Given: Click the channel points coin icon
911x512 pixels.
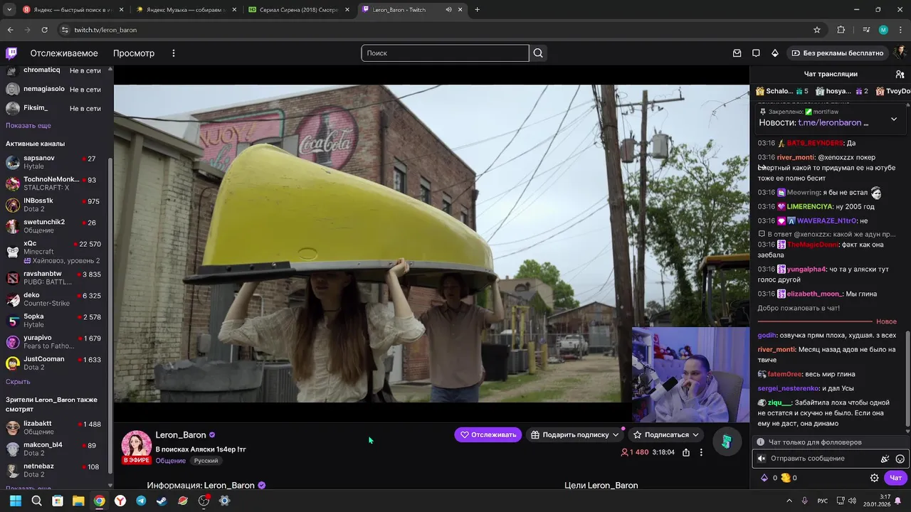Looking at the screenshot, I should click(786, 478).
